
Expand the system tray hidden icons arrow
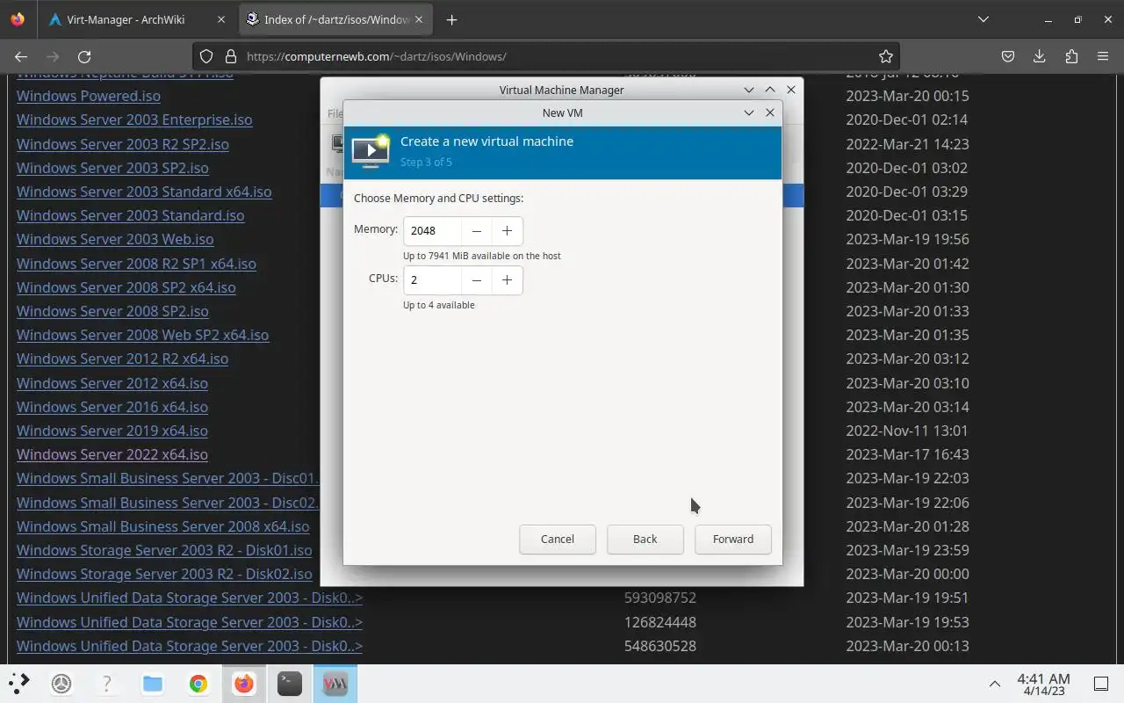(995, 684)
